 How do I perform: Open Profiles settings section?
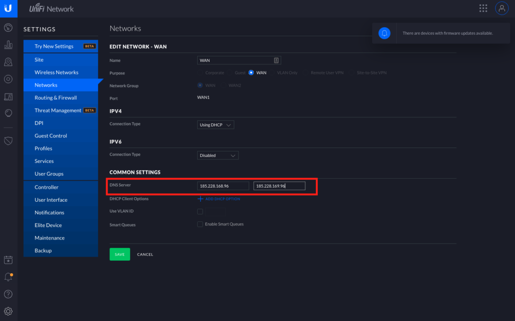(61, 148)
